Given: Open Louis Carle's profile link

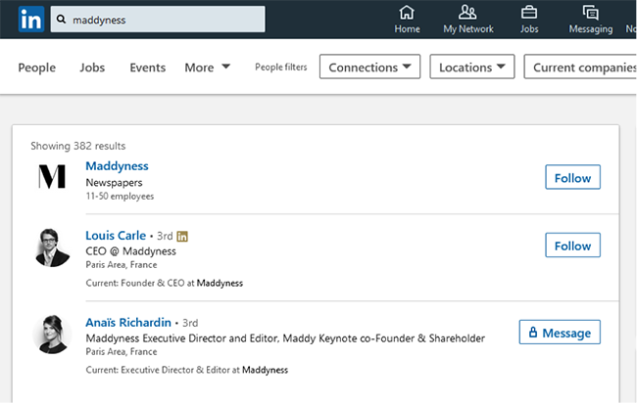Looking at the screenshot, I should pos(116,235).
